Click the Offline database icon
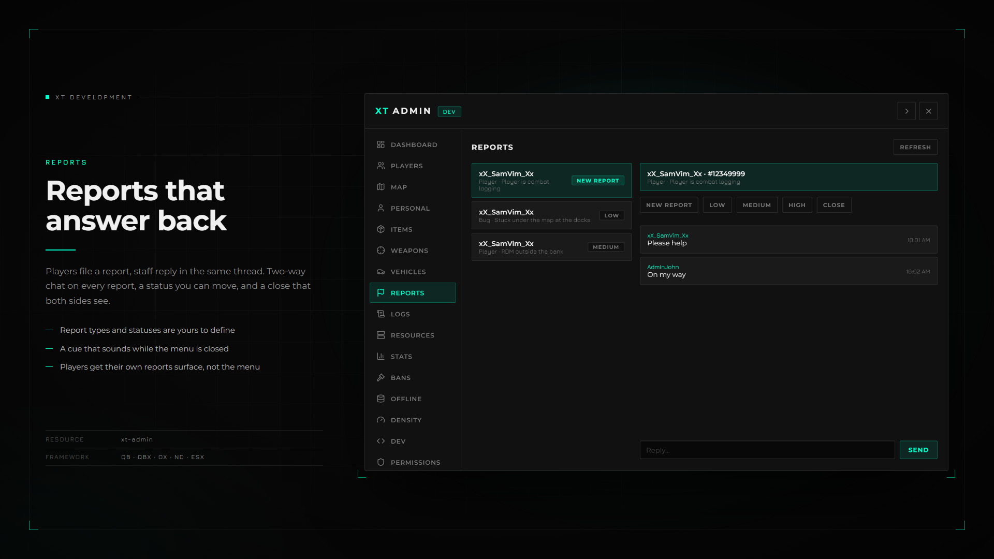This screenshot has width=994, height=559. click(381, 399)
